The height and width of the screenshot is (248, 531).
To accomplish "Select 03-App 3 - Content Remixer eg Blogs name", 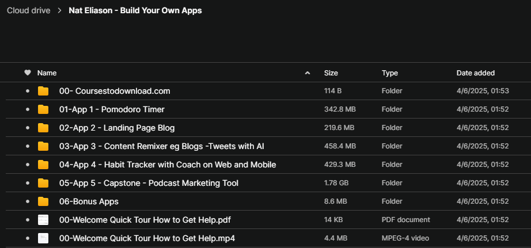I will tap(161, 146).
